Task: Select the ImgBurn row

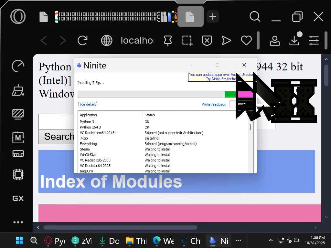Action: (163, 171)
